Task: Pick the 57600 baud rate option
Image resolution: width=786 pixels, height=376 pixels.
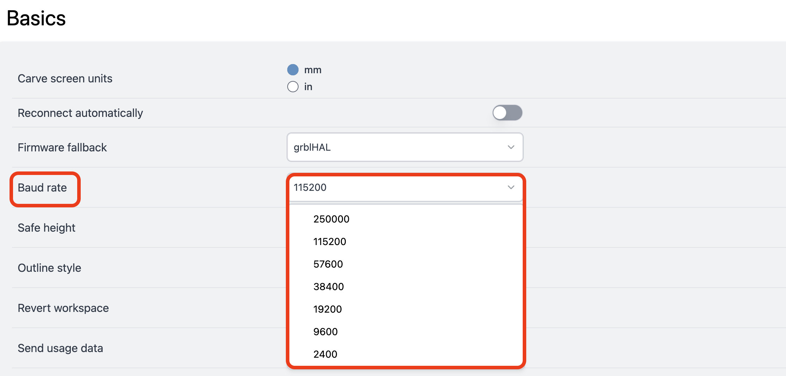Action: [328, 264]
